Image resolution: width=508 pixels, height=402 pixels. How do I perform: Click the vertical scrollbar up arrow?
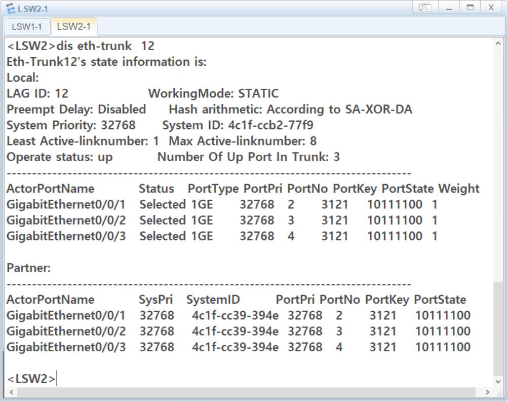(498, 44)
